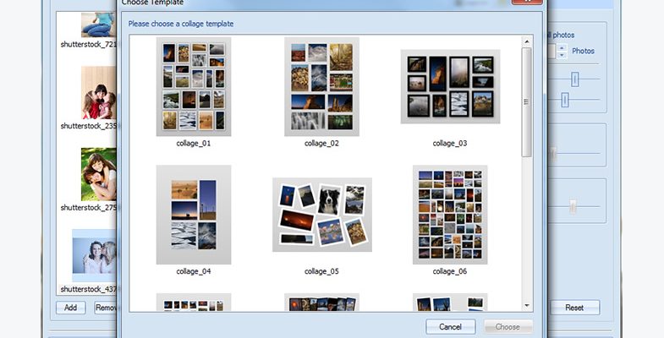Select the collage_04 template thumbnail
Viewport: 664px width, 338px height.
[194, 215]
